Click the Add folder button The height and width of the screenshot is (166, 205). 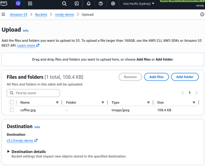(185, 77)
